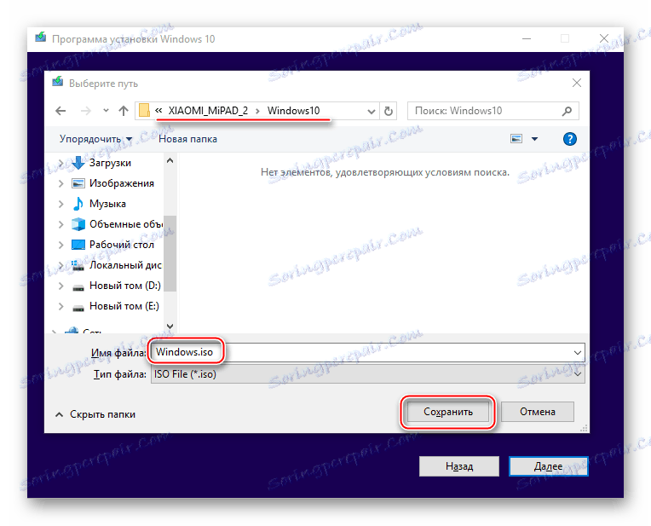The width and height of the screenshot is (651, 526).
Task: Select Музыка in the navigation tree
Action: pyautogui.click(x=107, y=204)
